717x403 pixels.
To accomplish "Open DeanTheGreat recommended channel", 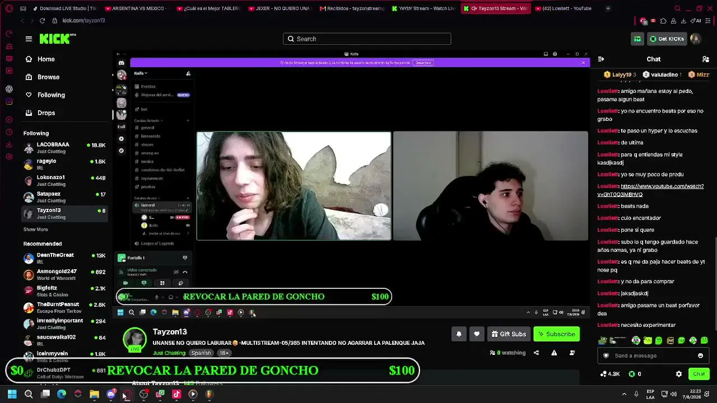I will [65, 258].
